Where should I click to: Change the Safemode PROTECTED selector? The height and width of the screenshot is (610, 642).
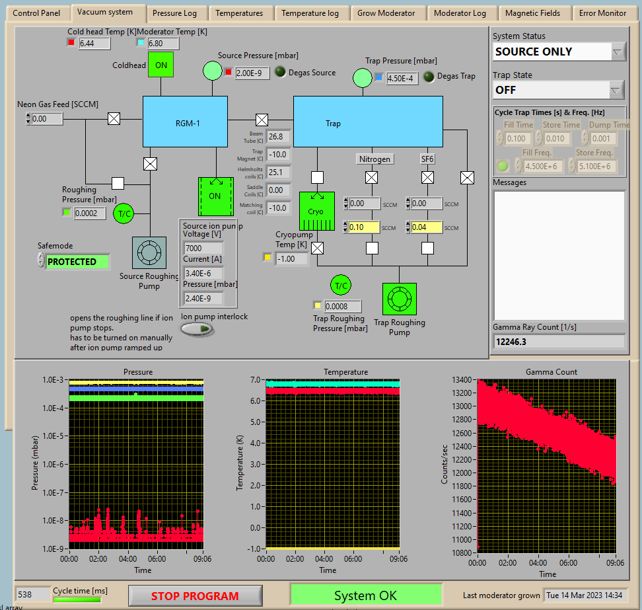77,262
